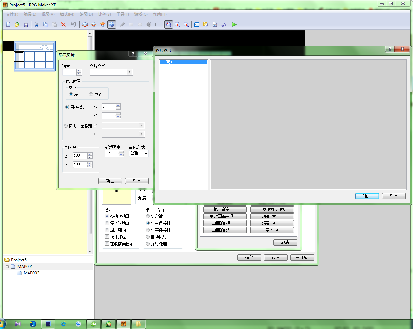The width and height of the screenshot is (413, 329).
Task: Confirm with 确定 in the 图片图形 dialog
Action: point(367,196)
